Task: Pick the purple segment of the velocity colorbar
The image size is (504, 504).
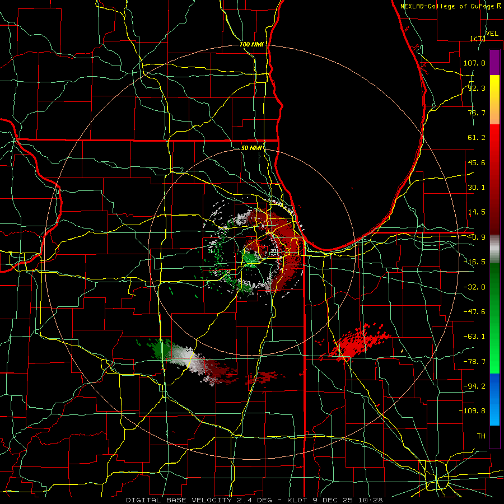Action: 494,62
